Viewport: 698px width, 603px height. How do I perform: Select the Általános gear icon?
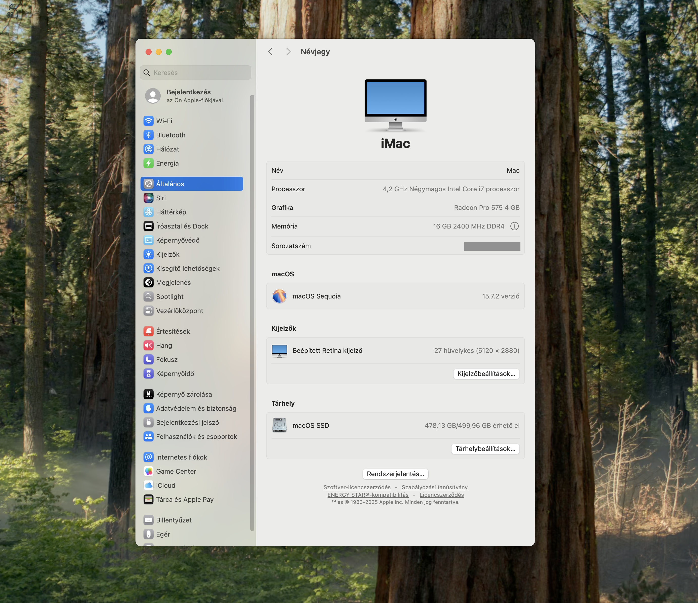tap(148, 184)
